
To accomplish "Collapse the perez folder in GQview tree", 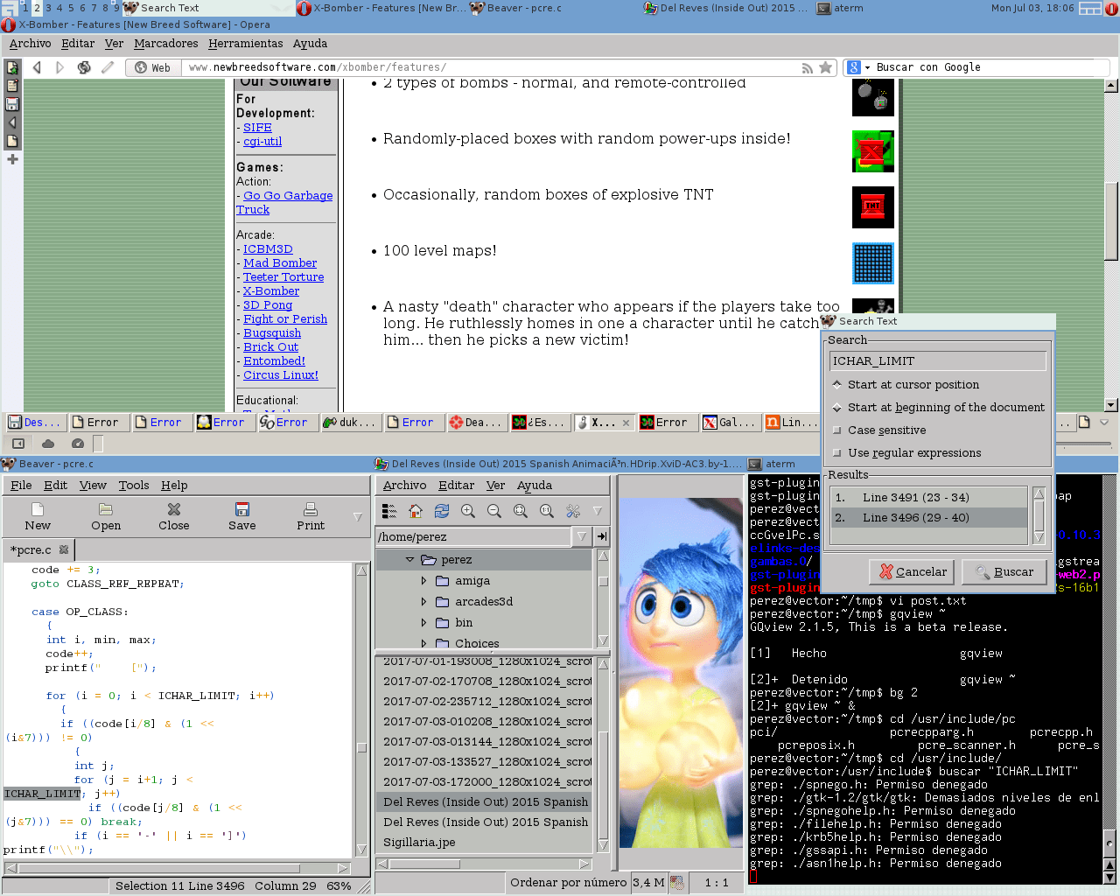I will pyautogui.click(x=409, y=560).
